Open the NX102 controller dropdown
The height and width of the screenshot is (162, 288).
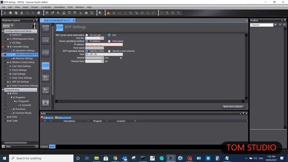click(12, 26)
